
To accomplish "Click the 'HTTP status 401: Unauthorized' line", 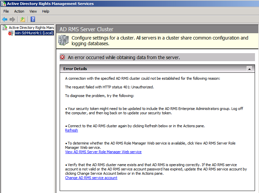I will 110,87.
